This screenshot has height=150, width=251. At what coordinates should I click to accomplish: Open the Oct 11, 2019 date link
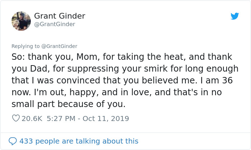(x=106, y=118)
